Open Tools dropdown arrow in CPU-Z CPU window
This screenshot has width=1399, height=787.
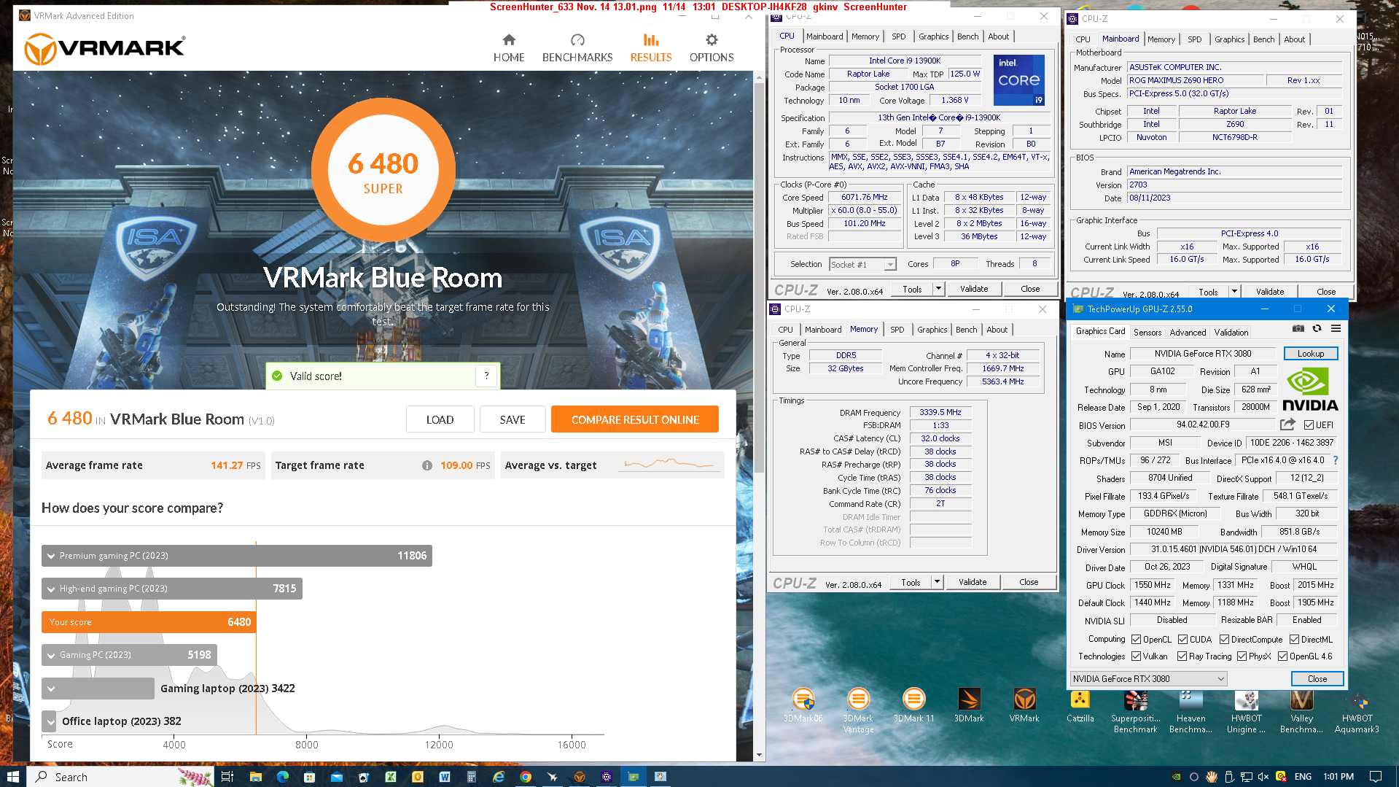click(x=938, y=289)
